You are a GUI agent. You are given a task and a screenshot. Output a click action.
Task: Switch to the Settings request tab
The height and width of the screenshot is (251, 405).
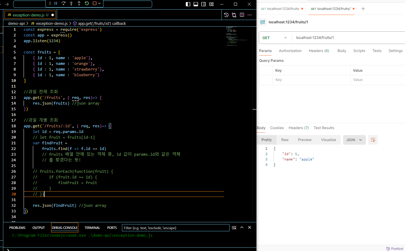click(395, 51)
